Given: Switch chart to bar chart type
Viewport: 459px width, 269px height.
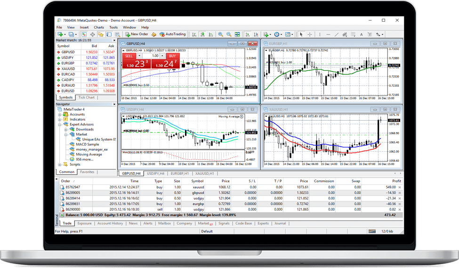Looking at the screenshot, I should pos(194,34).
